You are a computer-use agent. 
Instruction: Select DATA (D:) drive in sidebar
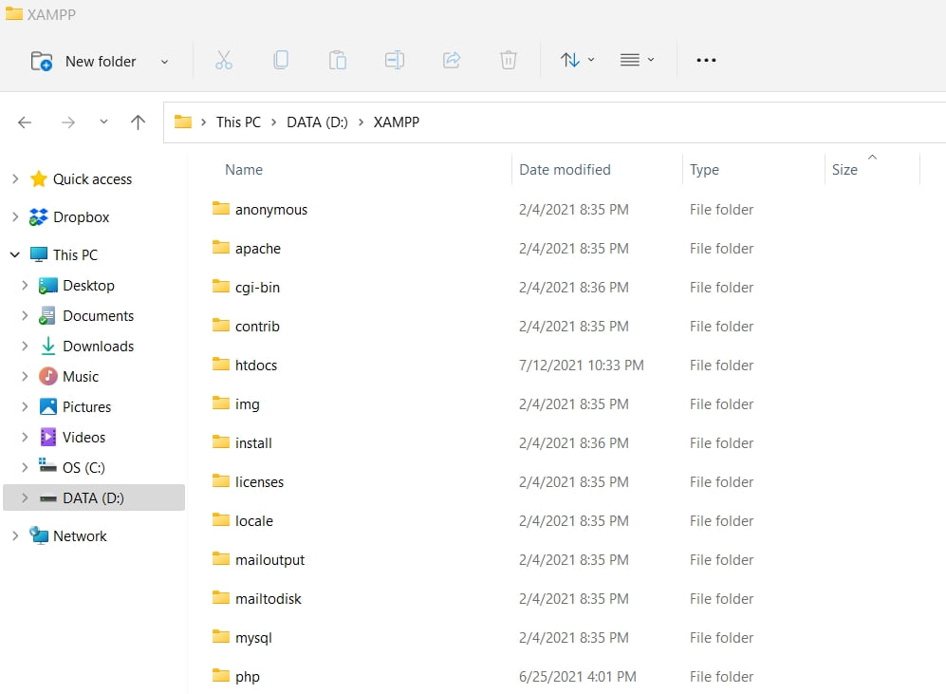pyautogui.click(x=94, y=497)
